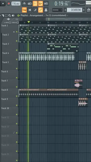Click Fx (1) (consolidated) breadcrumb
91x162 pixels.
click(x=56, y=15)
